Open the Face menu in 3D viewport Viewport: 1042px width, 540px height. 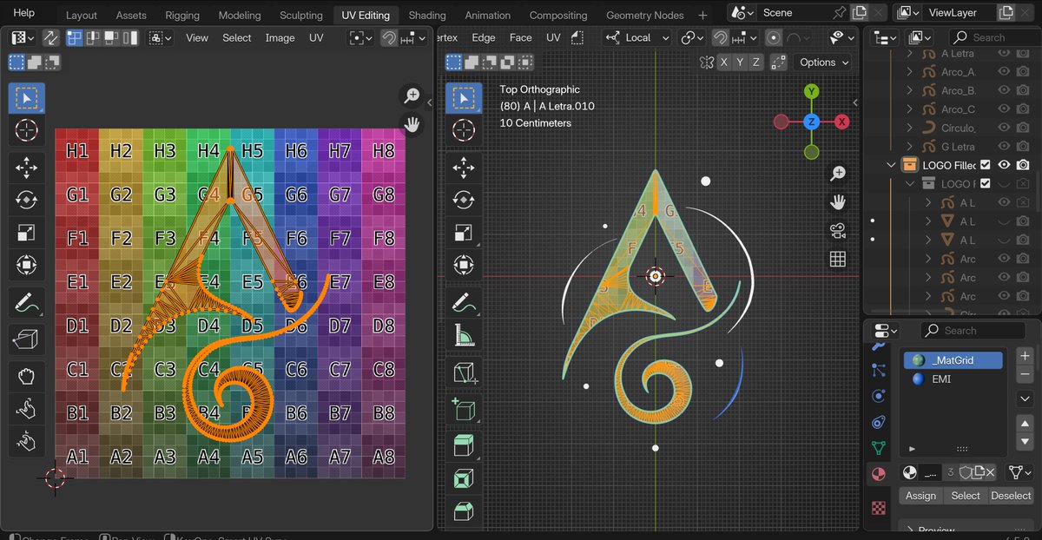click(x=521, y=37)
